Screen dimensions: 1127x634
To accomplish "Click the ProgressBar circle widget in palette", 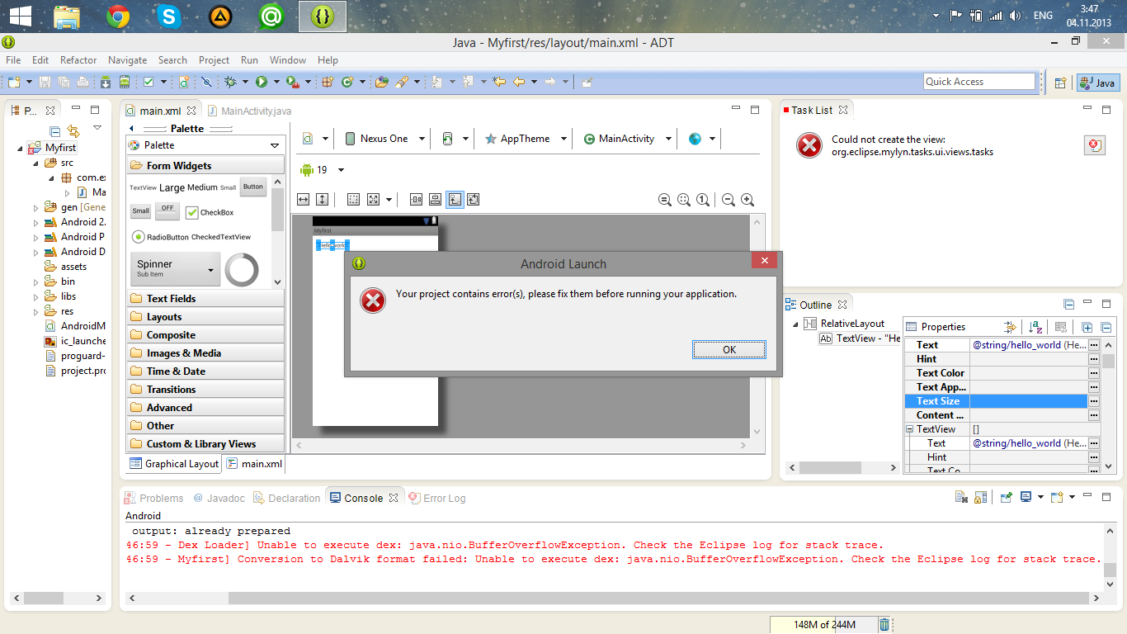I will tap(242, 270).
